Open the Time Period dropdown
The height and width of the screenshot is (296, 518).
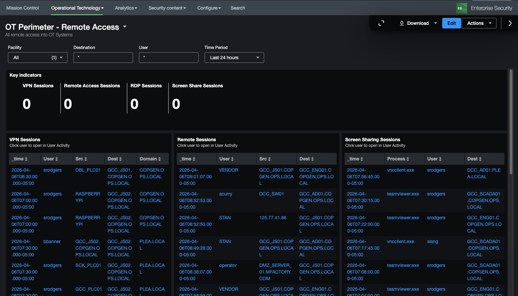coord(234,58)
